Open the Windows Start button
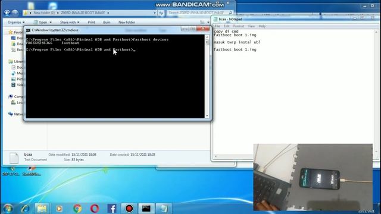Image resolution: width=381 pixels, height=214 pixels. (8, 209)
